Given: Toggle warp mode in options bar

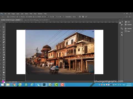Looking at the screenshot, I should click(80, 17).
